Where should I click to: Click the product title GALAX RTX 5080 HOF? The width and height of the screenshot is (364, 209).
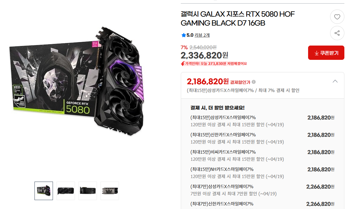(238, 18)
